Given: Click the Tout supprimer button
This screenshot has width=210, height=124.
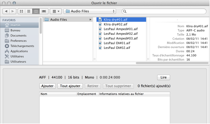Looking at the screenshot, I should point(118,86).
